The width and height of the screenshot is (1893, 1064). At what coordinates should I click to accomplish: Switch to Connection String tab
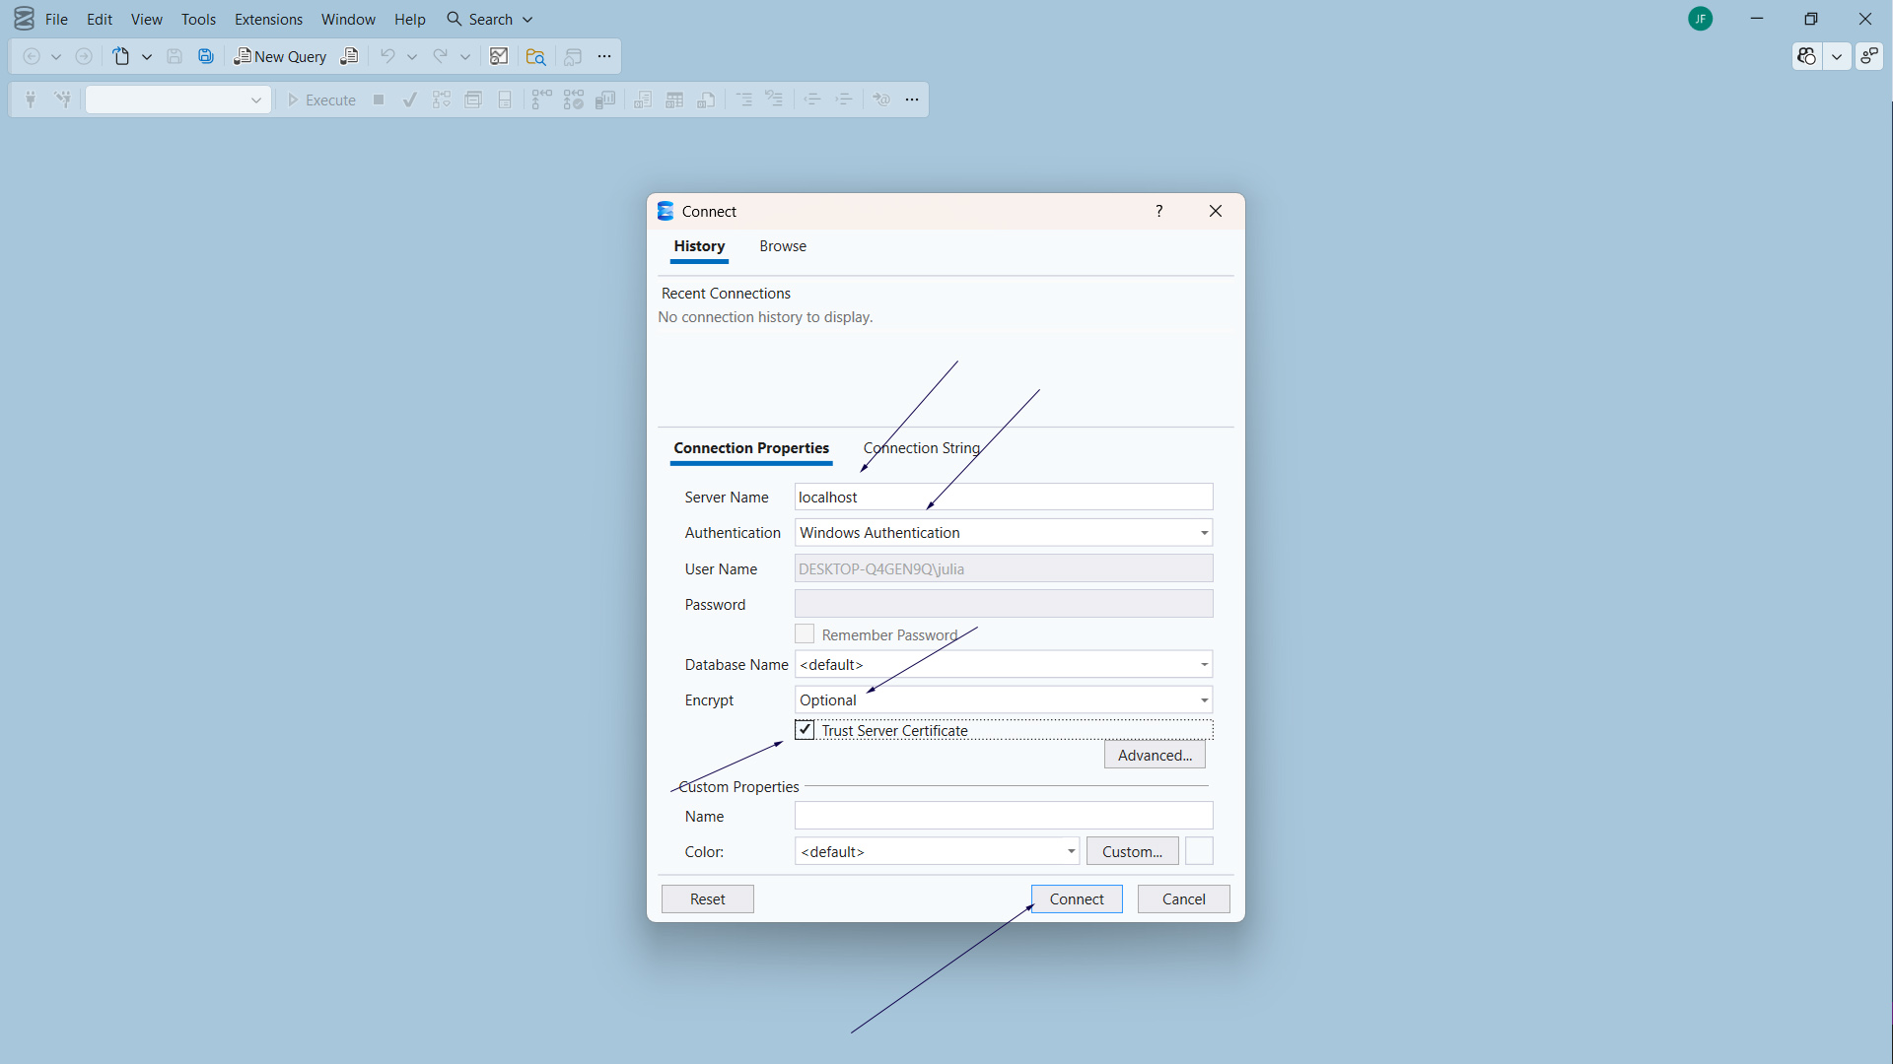[x=922, y=448]
